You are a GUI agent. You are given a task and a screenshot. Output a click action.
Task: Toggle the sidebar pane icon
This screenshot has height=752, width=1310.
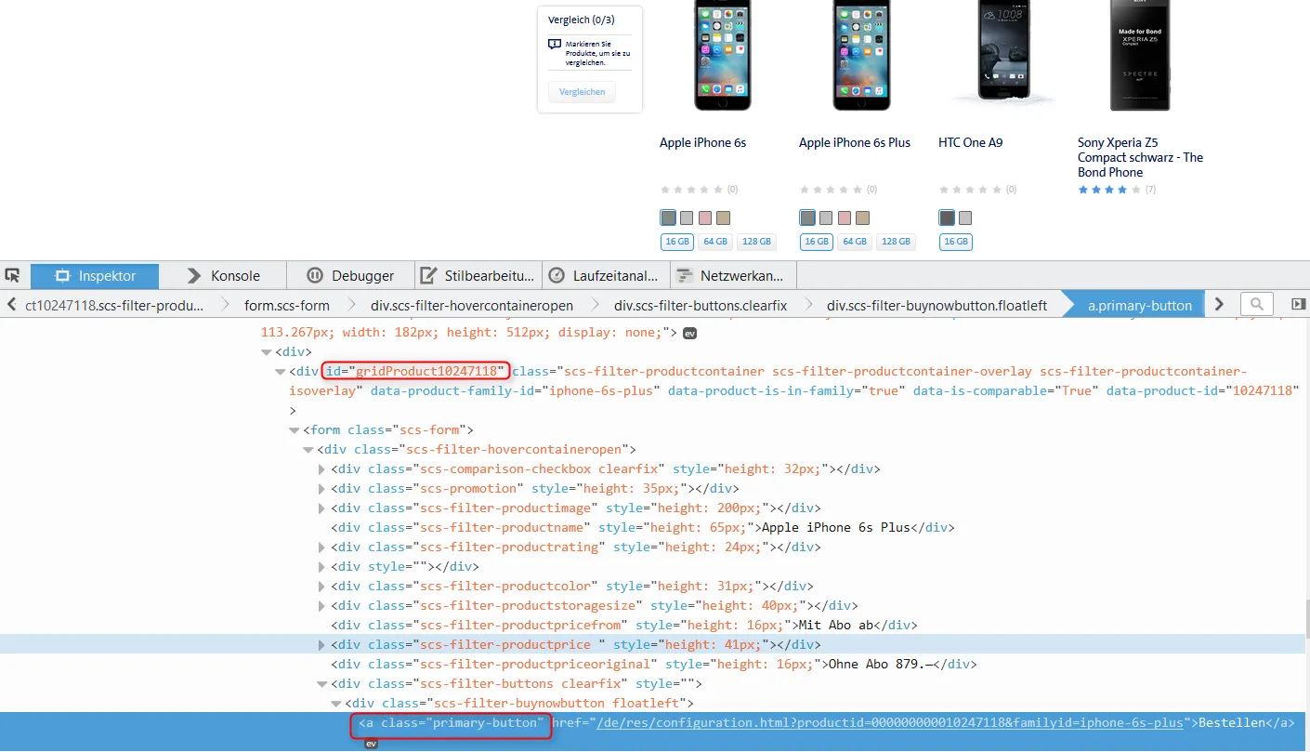(1298, 304)
